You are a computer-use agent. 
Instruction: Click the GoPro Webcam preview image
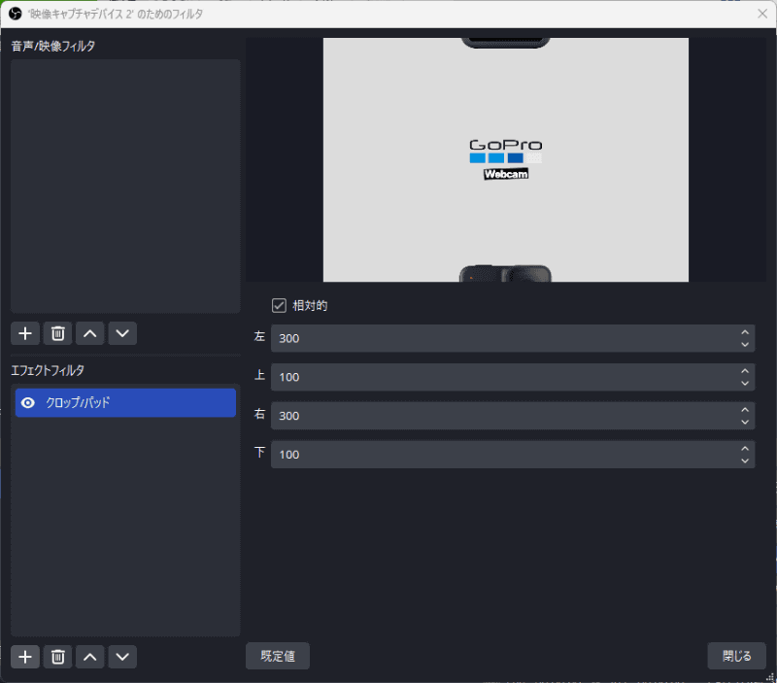[505, 159]
